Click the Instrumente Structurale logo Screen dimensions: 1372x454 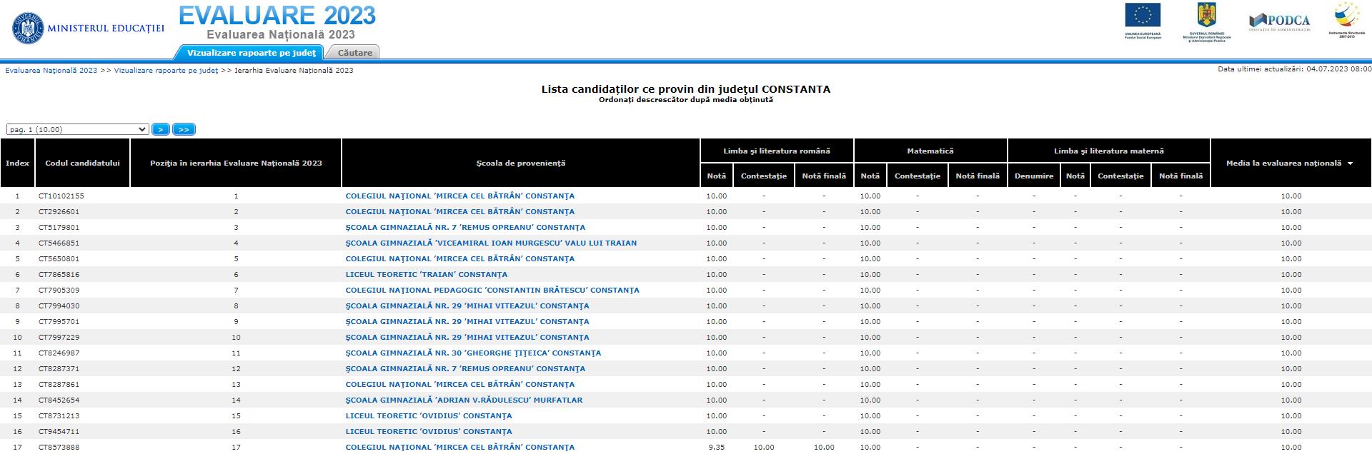[x=1346, y=17]
